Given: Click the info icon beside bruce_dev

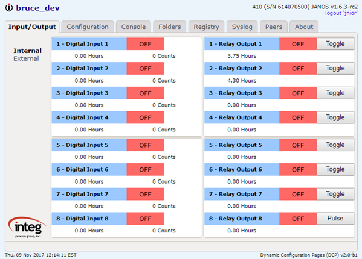Looking at the screenshot, I should pos(9,8).
